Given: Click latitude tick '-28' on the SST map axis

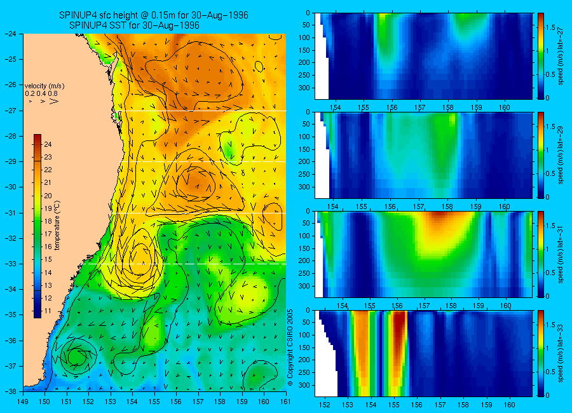Looking at the screenshot, I should (10, 136).
